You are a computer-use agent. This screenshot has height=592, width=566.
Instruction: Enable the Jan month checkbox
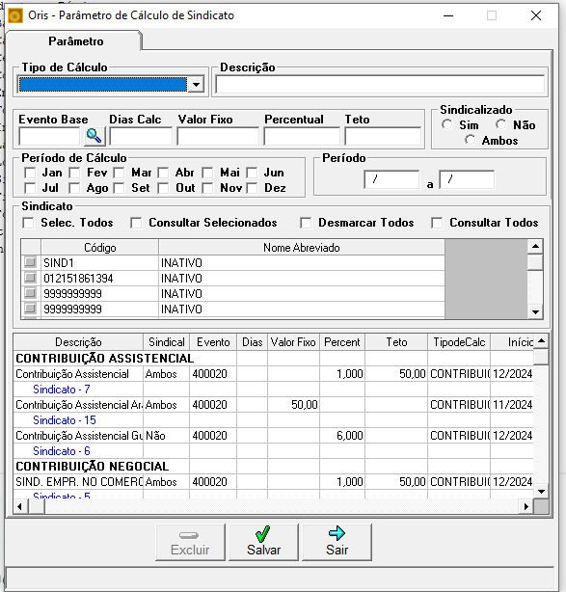point(30,173)
